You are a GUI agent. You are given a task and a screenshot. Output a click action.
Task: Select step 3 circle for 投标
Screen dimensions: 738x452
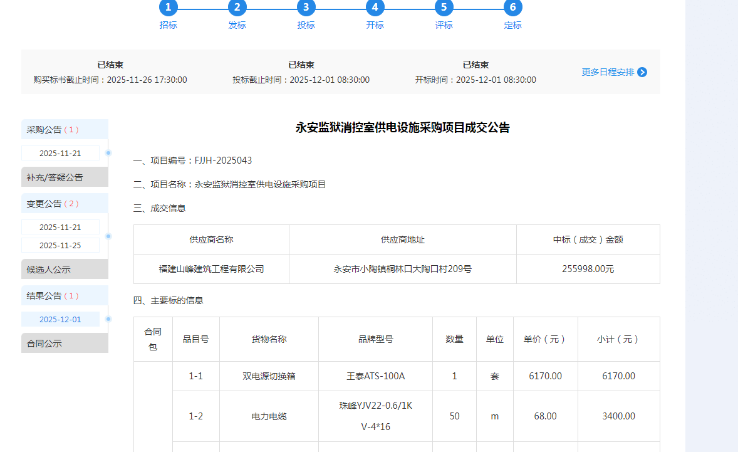pyautogui.click(x=306, y=8)
